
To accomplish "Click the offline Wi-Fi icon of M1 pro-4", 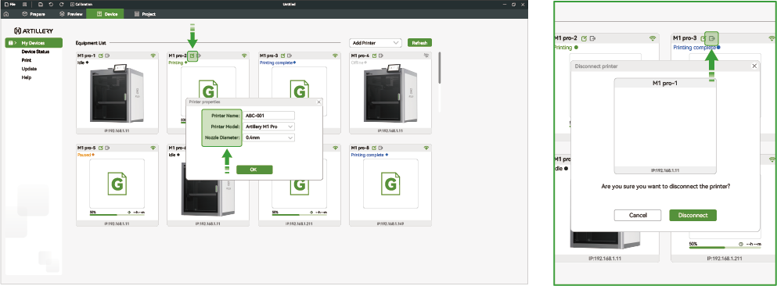I will [426, 56].
